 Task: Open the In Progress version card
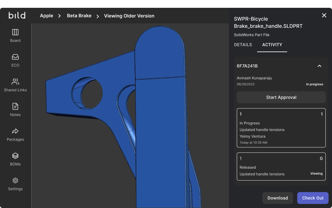[281, 128]
